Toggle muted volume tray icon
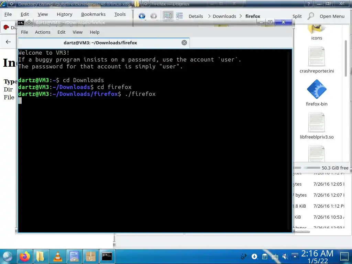 [285, 256]
